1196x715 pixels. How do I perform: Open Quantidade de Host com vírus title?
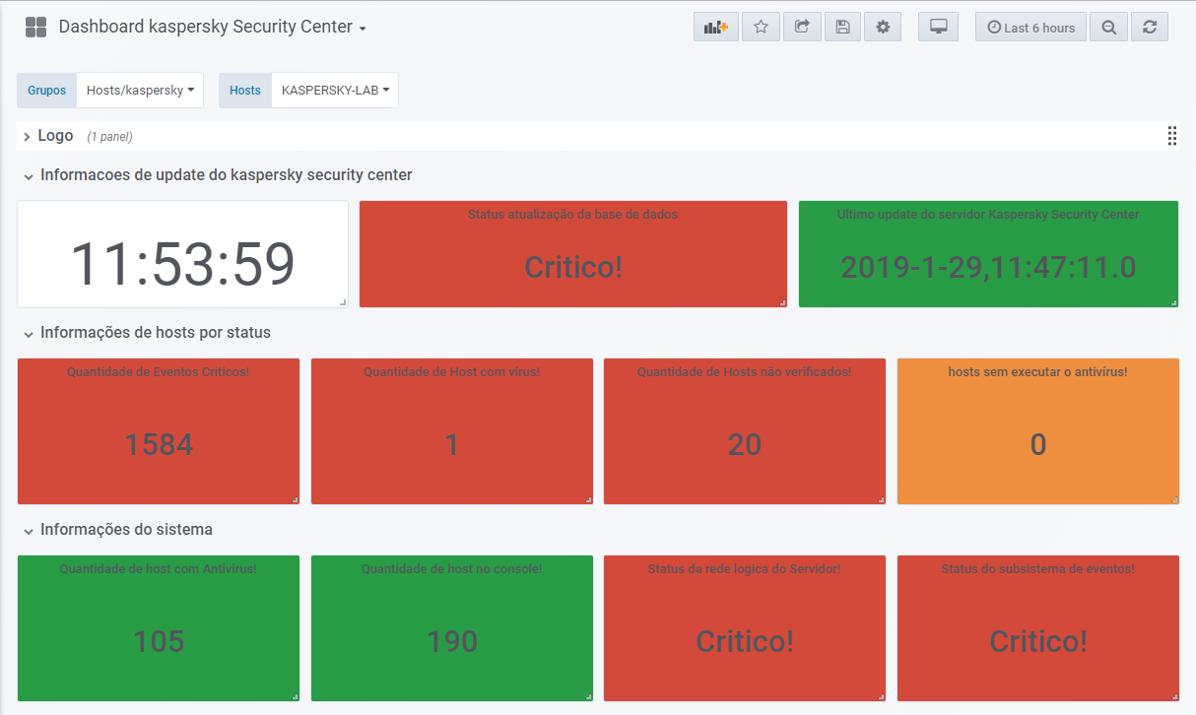click(x=451, y=371)
